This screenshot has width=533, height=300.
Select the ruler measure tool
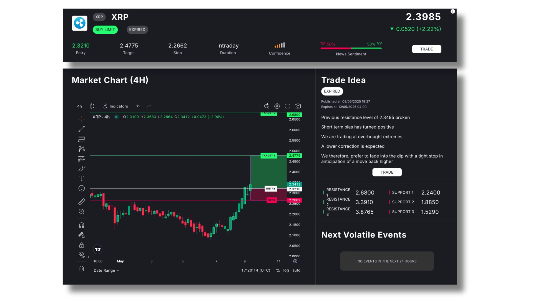(82, 202)
